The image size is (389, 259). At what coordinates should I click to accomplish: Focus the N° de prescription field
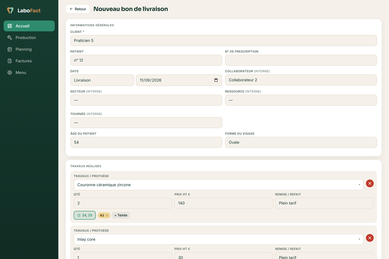(x=301, y=60)
